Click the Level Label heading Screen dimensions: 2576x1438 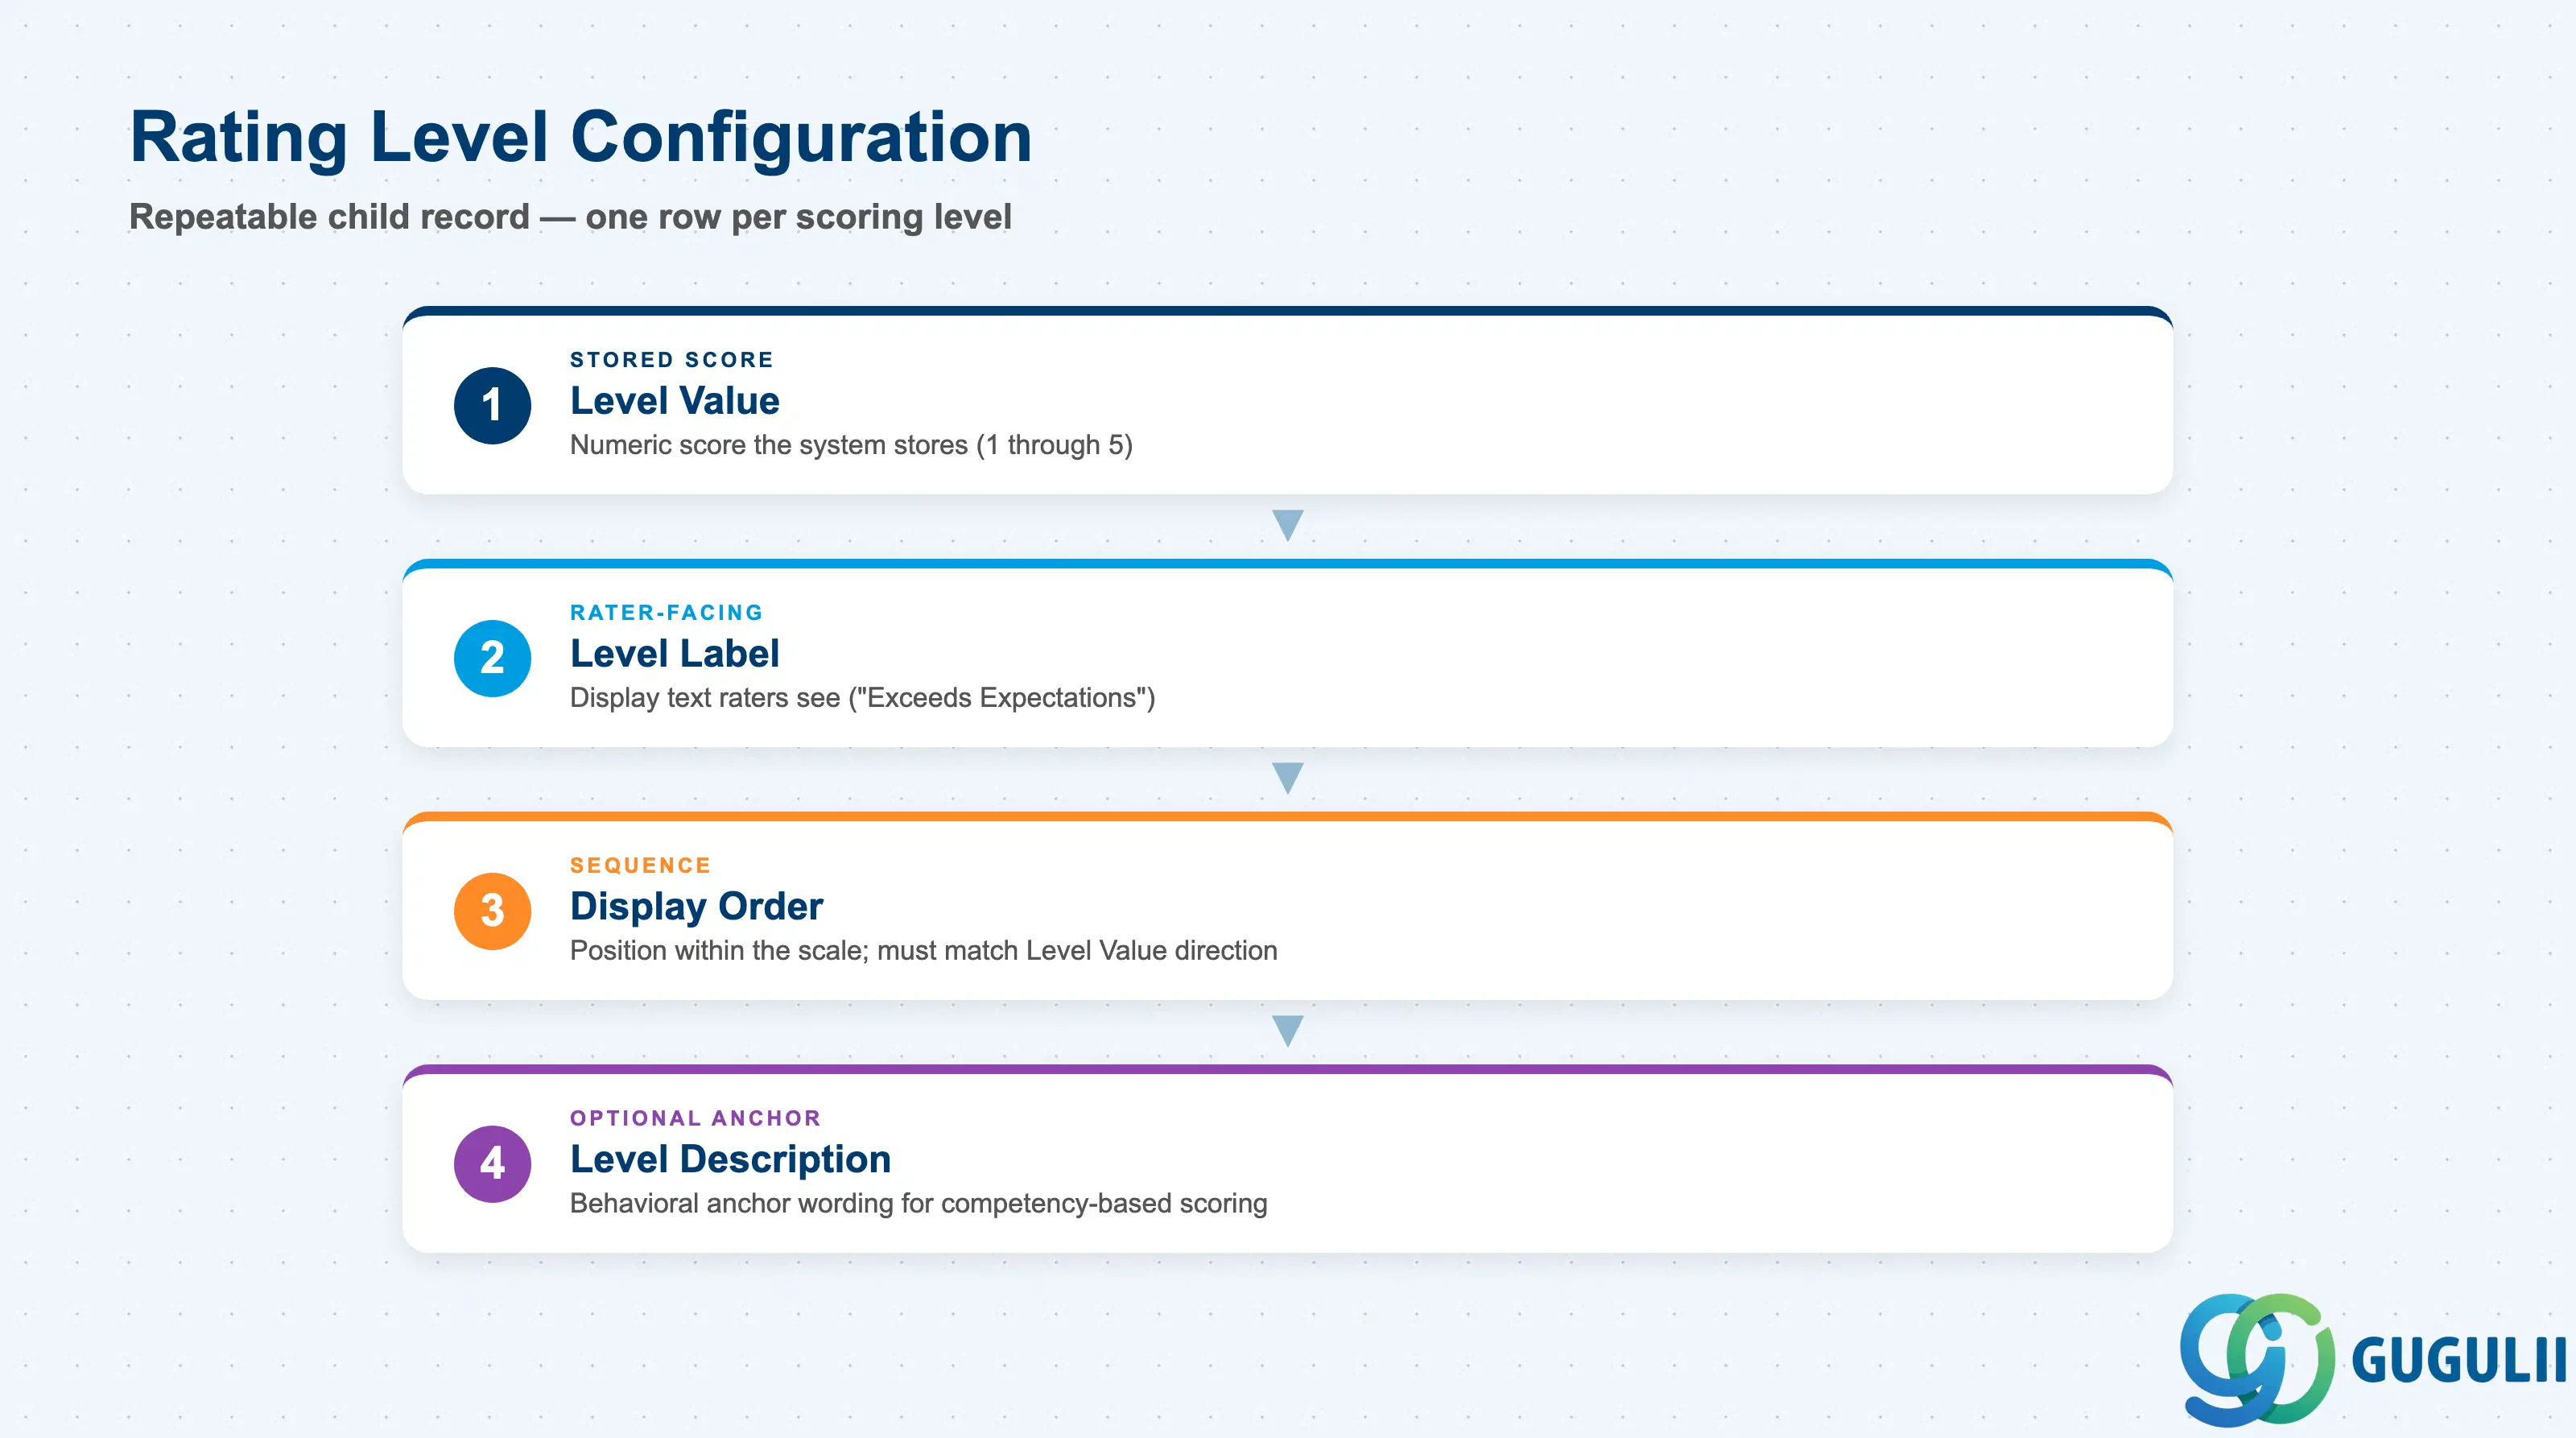point(675,653)
